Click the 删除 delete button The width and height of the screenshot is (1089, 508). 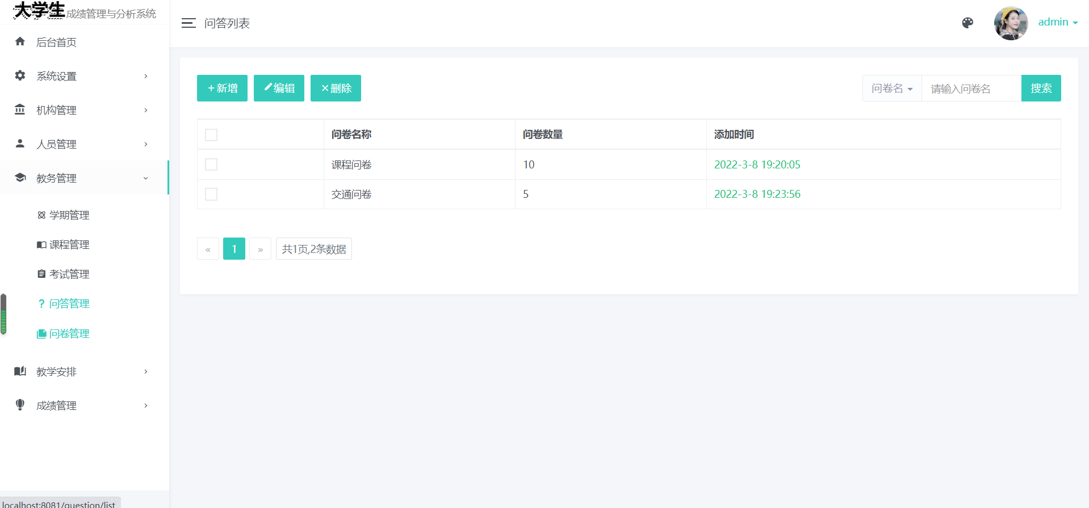point(336,88)
